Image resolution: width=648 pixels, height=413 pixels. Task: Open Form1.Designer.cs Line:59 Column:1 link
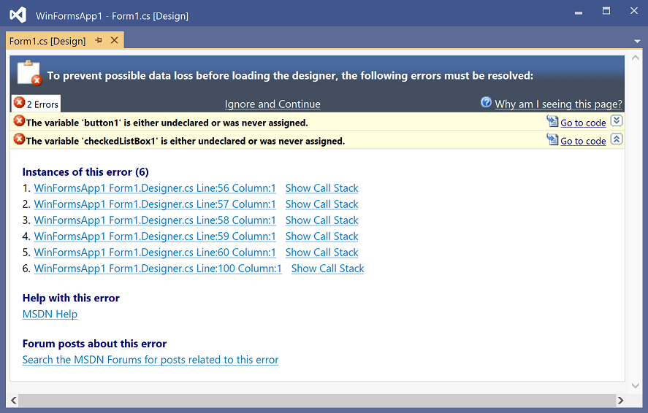pyautogui.click(x=155, y=236)
